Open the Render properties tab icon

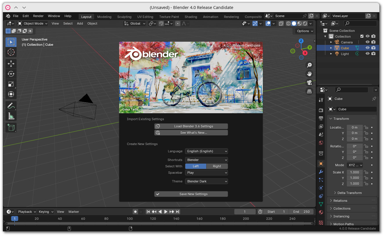click(321, 110)
